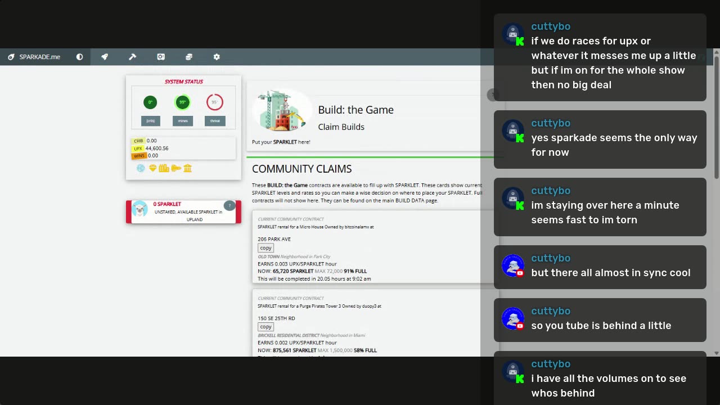This screenshot has width=720, height=405.
Task: Click the llama avatar on the SPARKLET card
Action: click(x=139, y=210)
